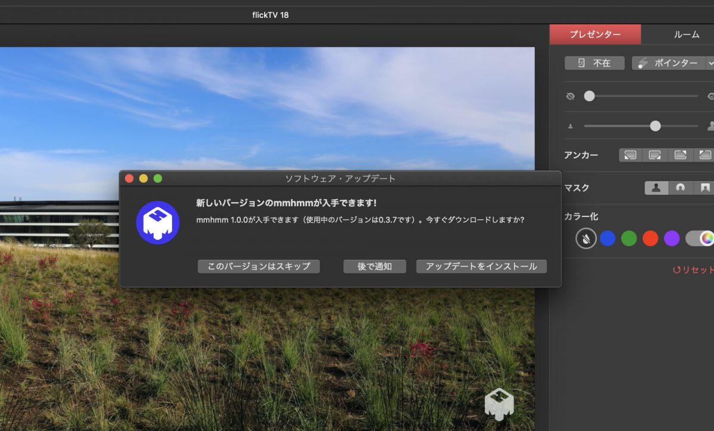
Task: Click the red リセット reset link
Action: pyautogui.click(x=693, y=270)
